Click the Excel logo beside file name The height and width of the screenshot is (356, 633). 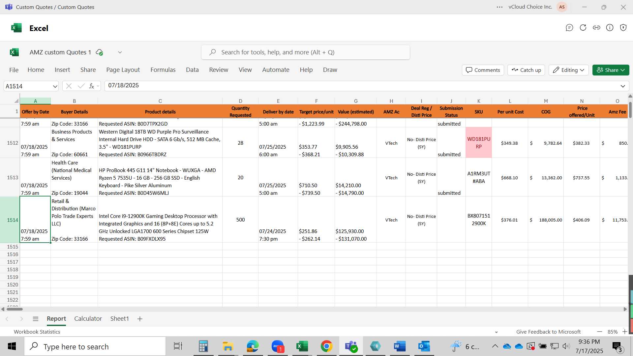[x=14, y=52]
